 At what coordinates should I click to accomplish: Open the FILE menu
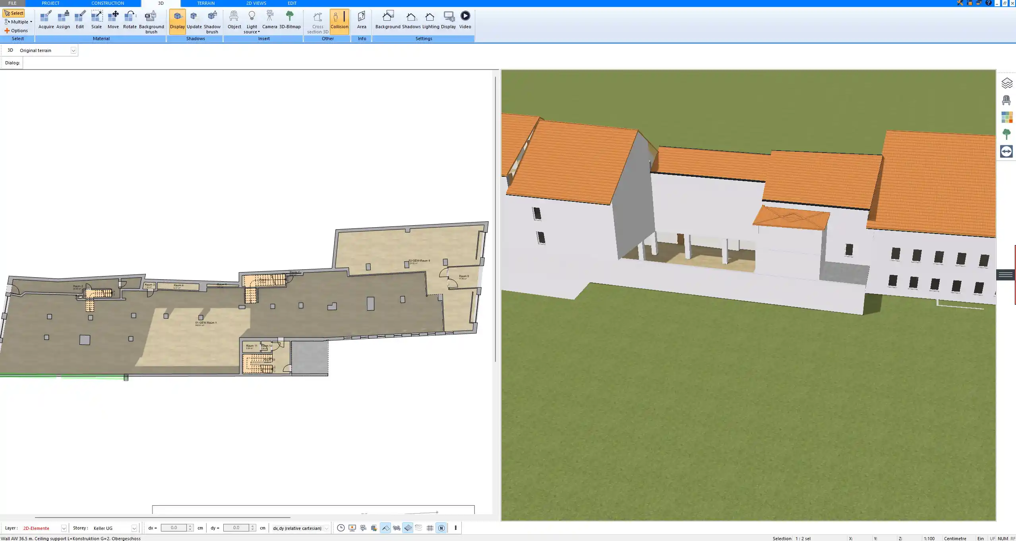12,3
